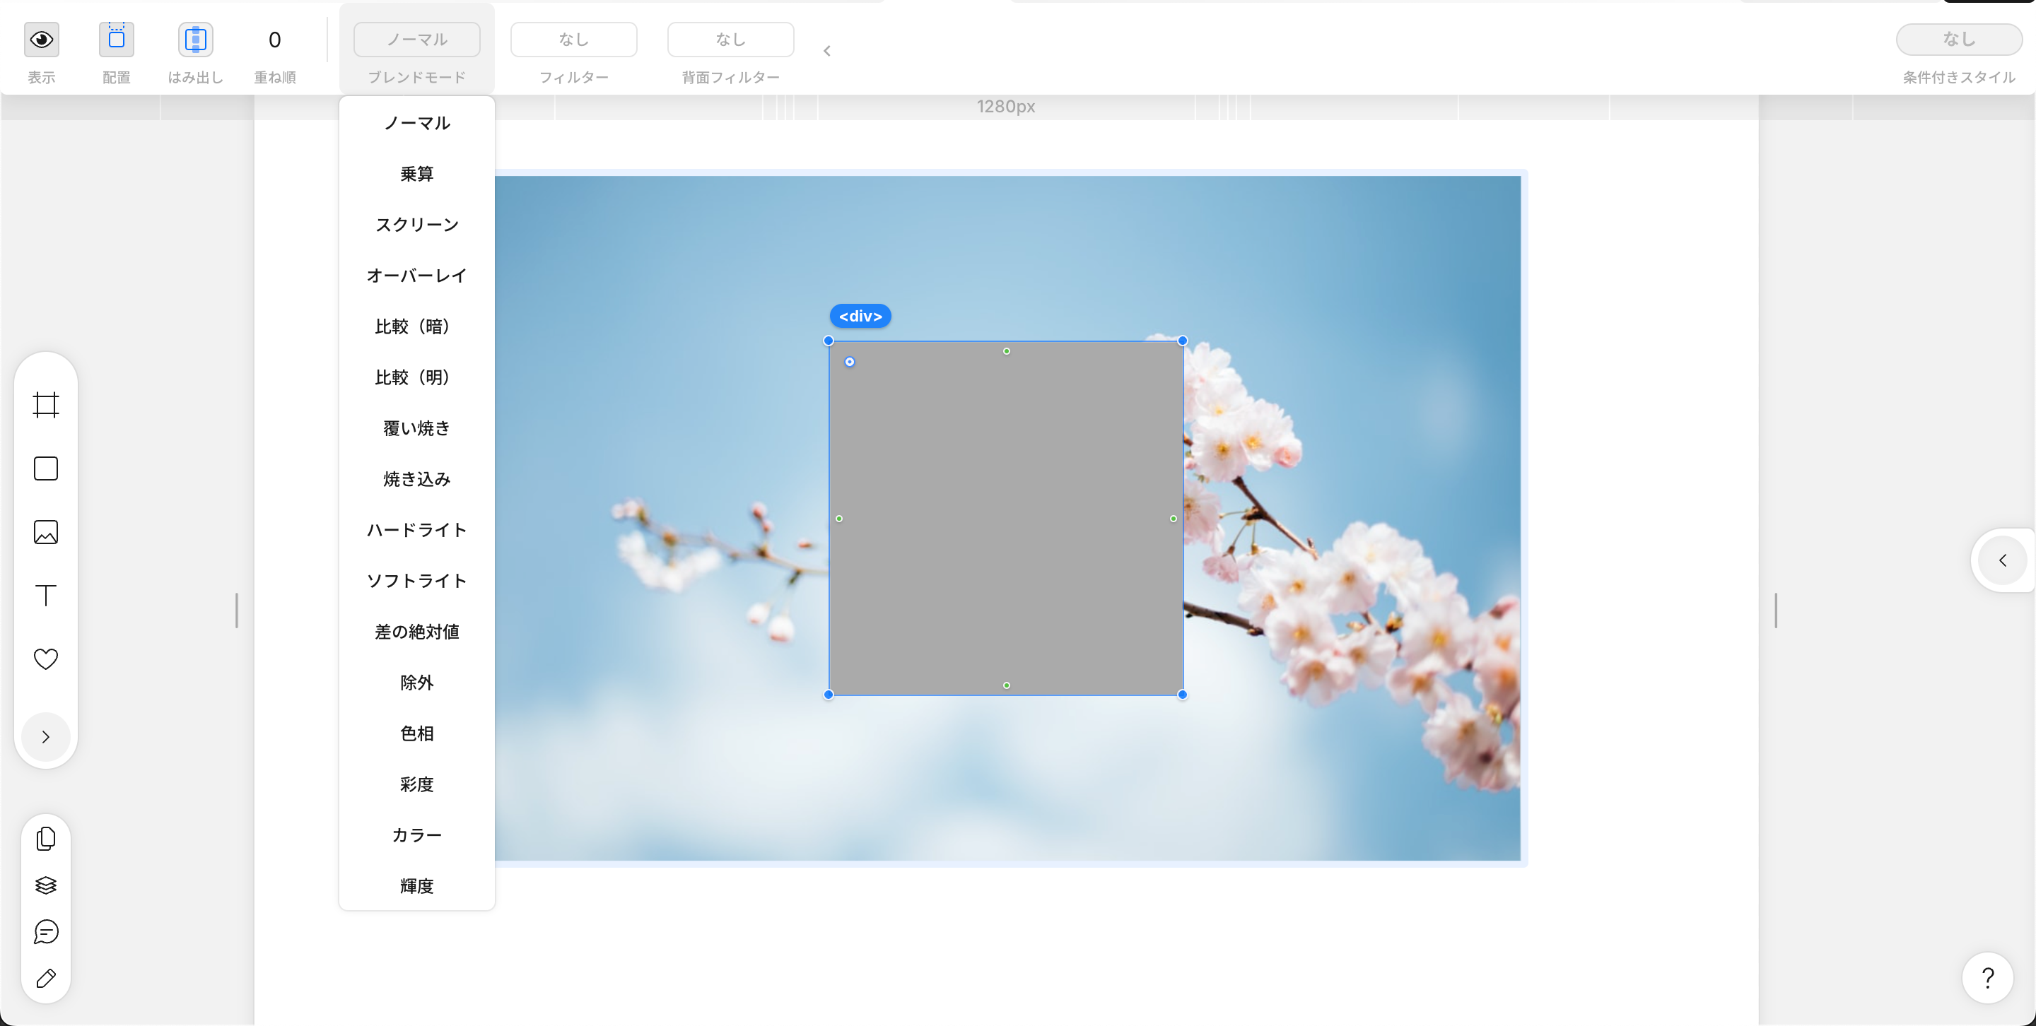Image resolution: width=2036 pixels, height=1026 pixels.
Task: Click the 配置 position icon
Action: tap(116, 40)
